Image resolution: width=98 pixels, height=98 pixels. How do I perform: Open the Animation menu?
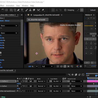pos(10,6)
